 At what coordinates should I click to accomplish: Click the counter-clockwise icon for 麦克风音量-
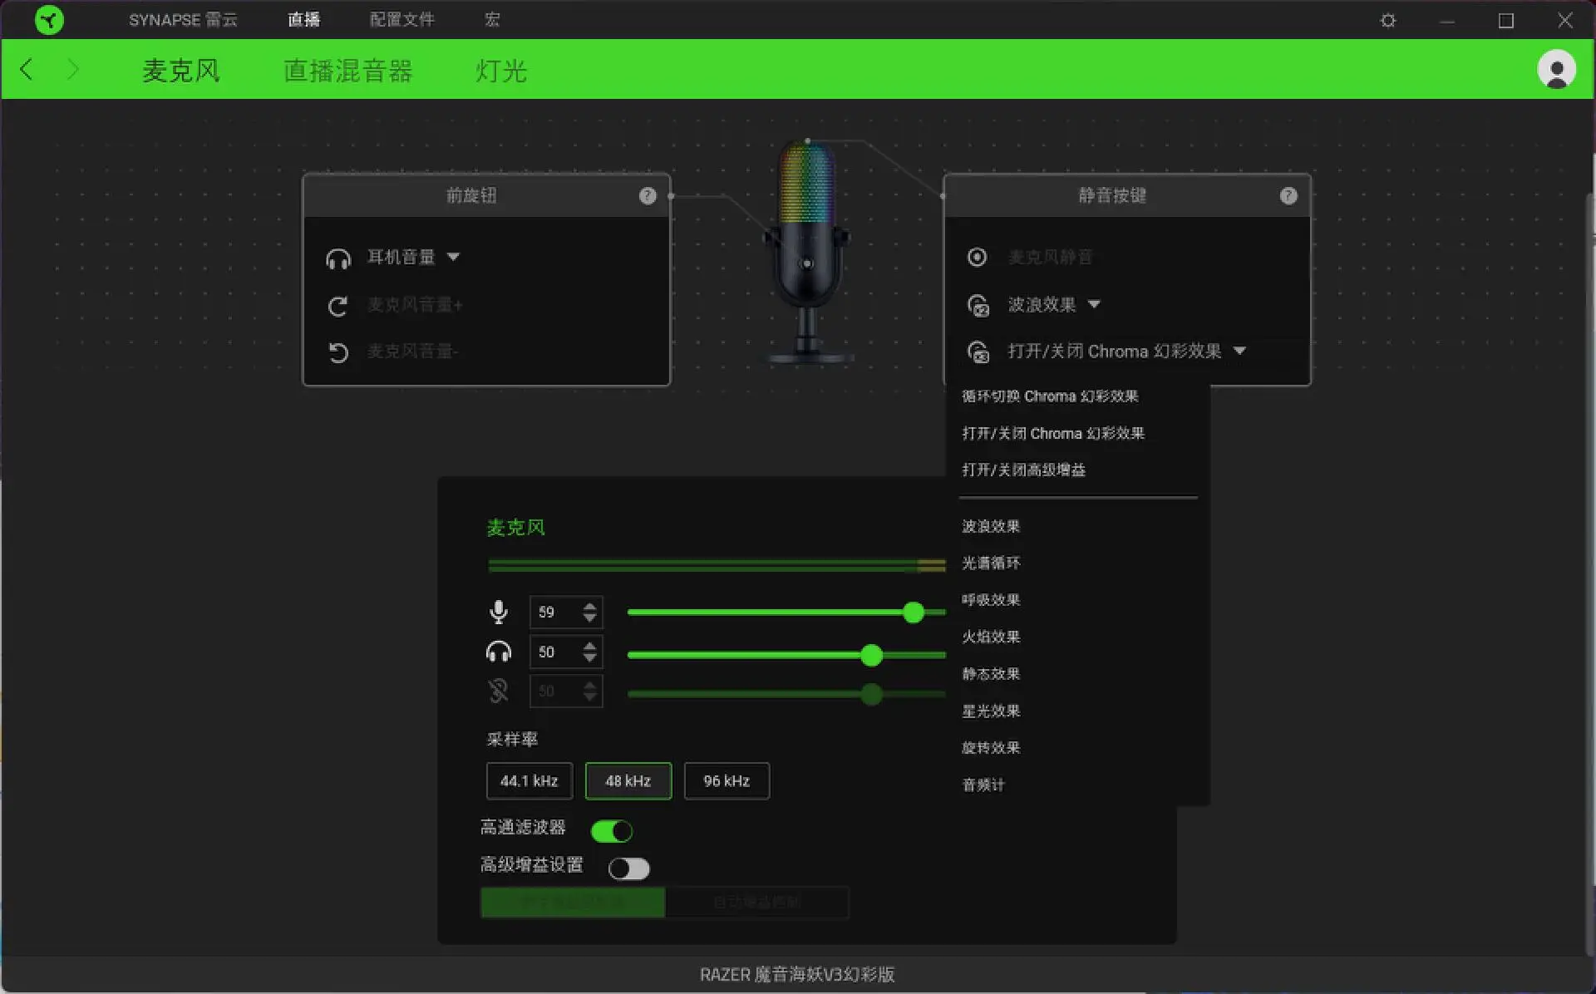point(337,352)
